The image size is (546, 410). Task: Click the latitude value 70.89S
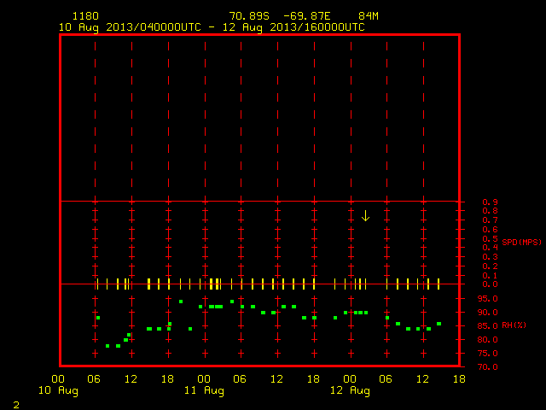point(249,16)
